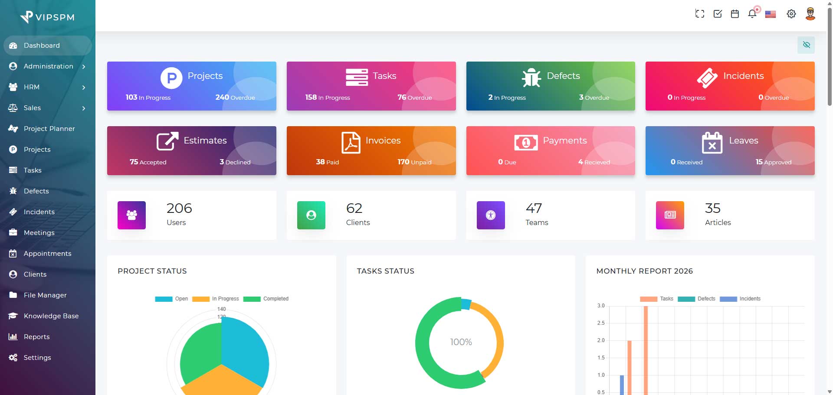Toggle Defects legend in Monthly Report

pyautogui.click(x=696, y=299)
